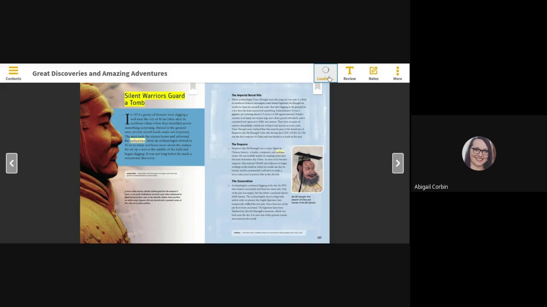Click the highlighted heading 'Silent Warriors Guard a Tomb'
Image resolution: width=547 pixels, height=307 pixels.
(x=154, y=99)
